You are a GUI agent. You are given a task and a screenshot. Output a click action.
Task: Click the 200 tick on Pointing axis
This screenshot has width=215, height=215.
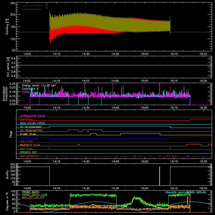13,15
